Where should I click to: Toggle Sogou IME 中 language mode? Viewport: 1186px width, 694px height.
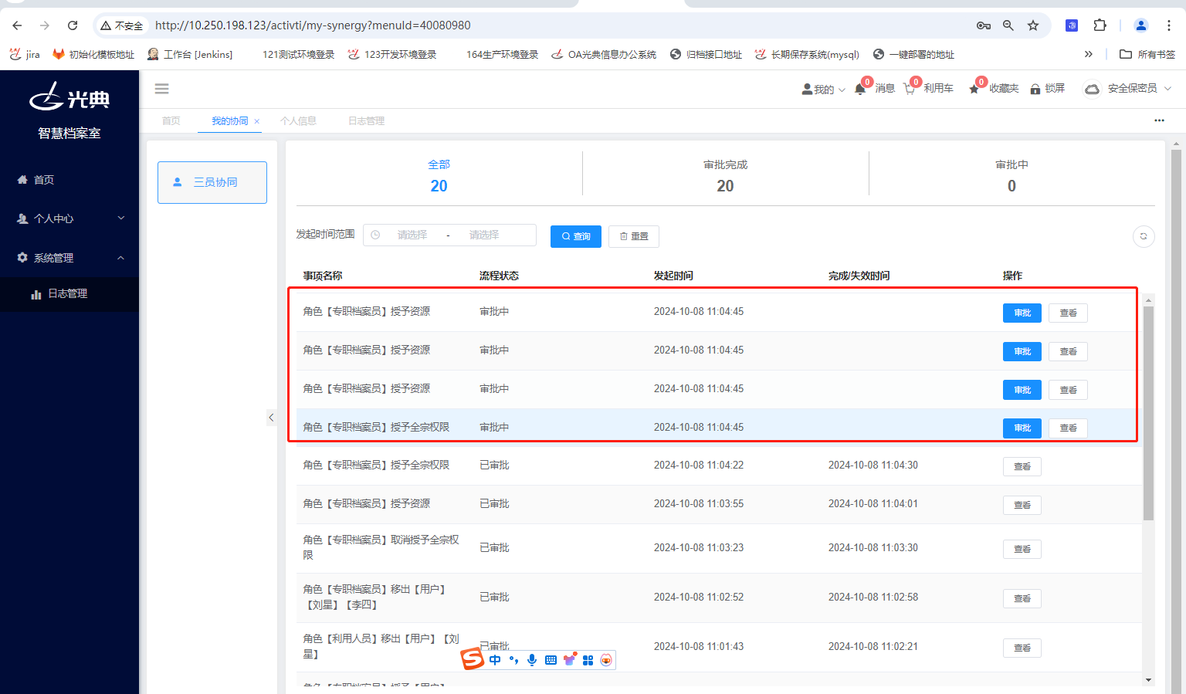tap(495, 660)
